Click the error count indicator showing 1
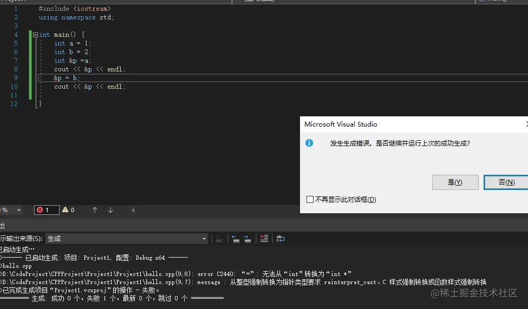Viewport: 528px width, 309px height. click(47, 210)
